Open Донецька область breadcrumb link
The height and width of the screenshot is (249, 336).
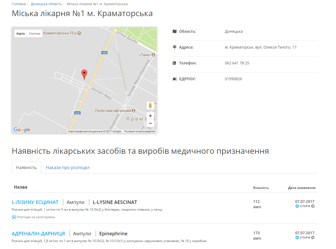coord(46,4)
